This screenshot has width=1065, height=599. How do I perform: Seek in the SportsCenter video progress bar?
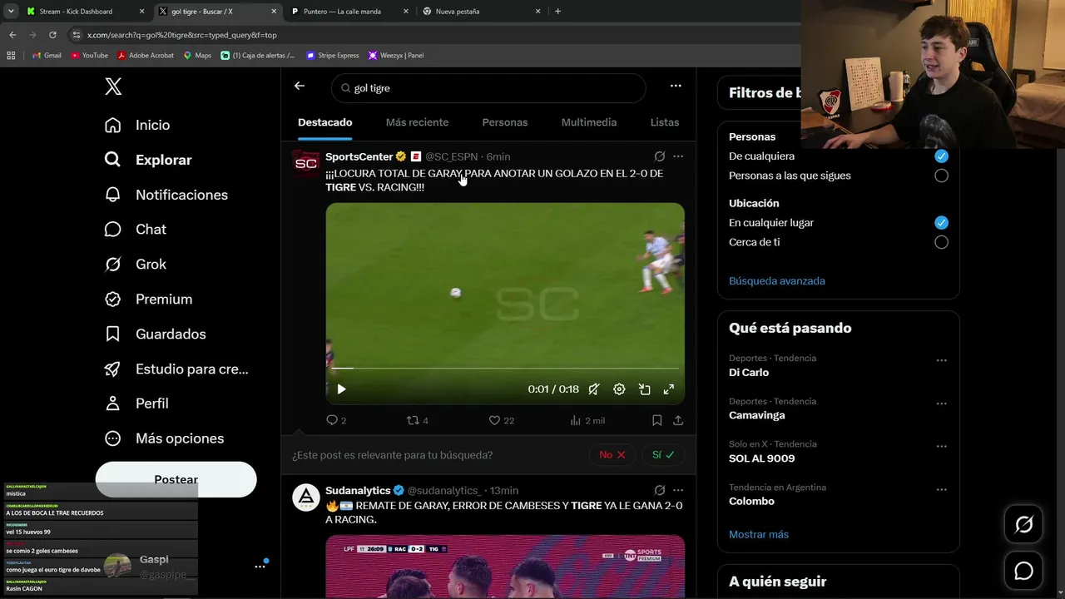[505, 368]
